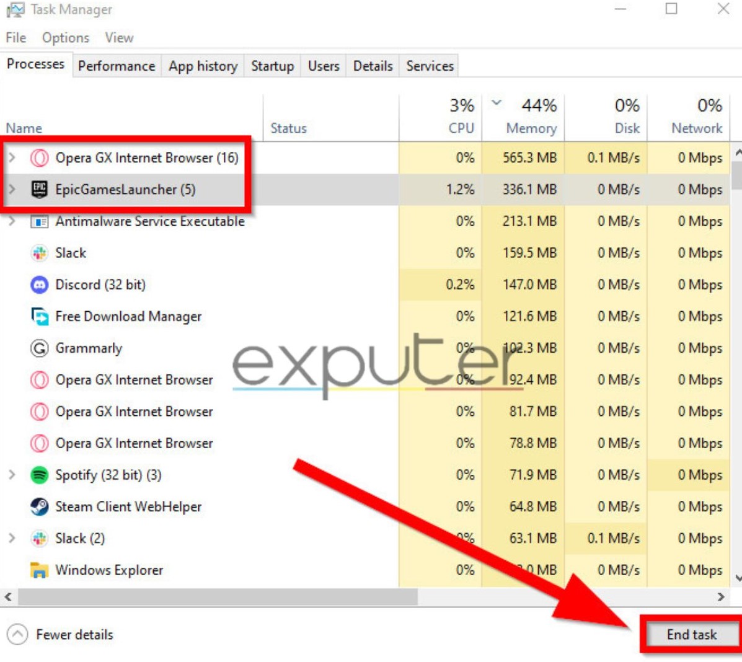This screenshot has height=662, width=742.
Task: Select the Opera GX Internet Browser (16) icon
Action: pos(39,157)
